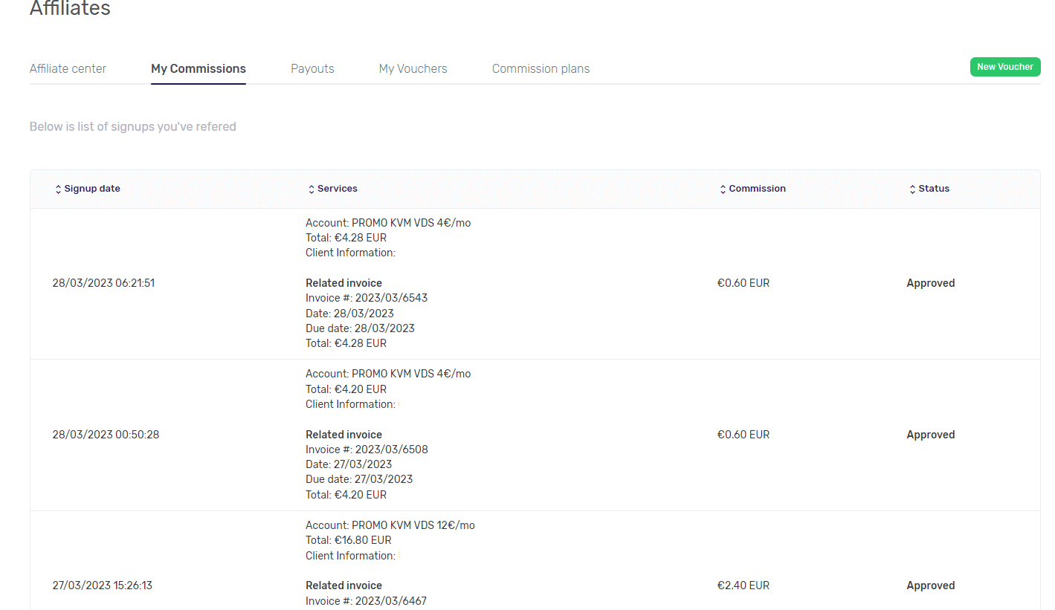The height and width of the screenshot is (610, 1055).
Task: Click the Status column sort icon
Action: coord(912,189)
